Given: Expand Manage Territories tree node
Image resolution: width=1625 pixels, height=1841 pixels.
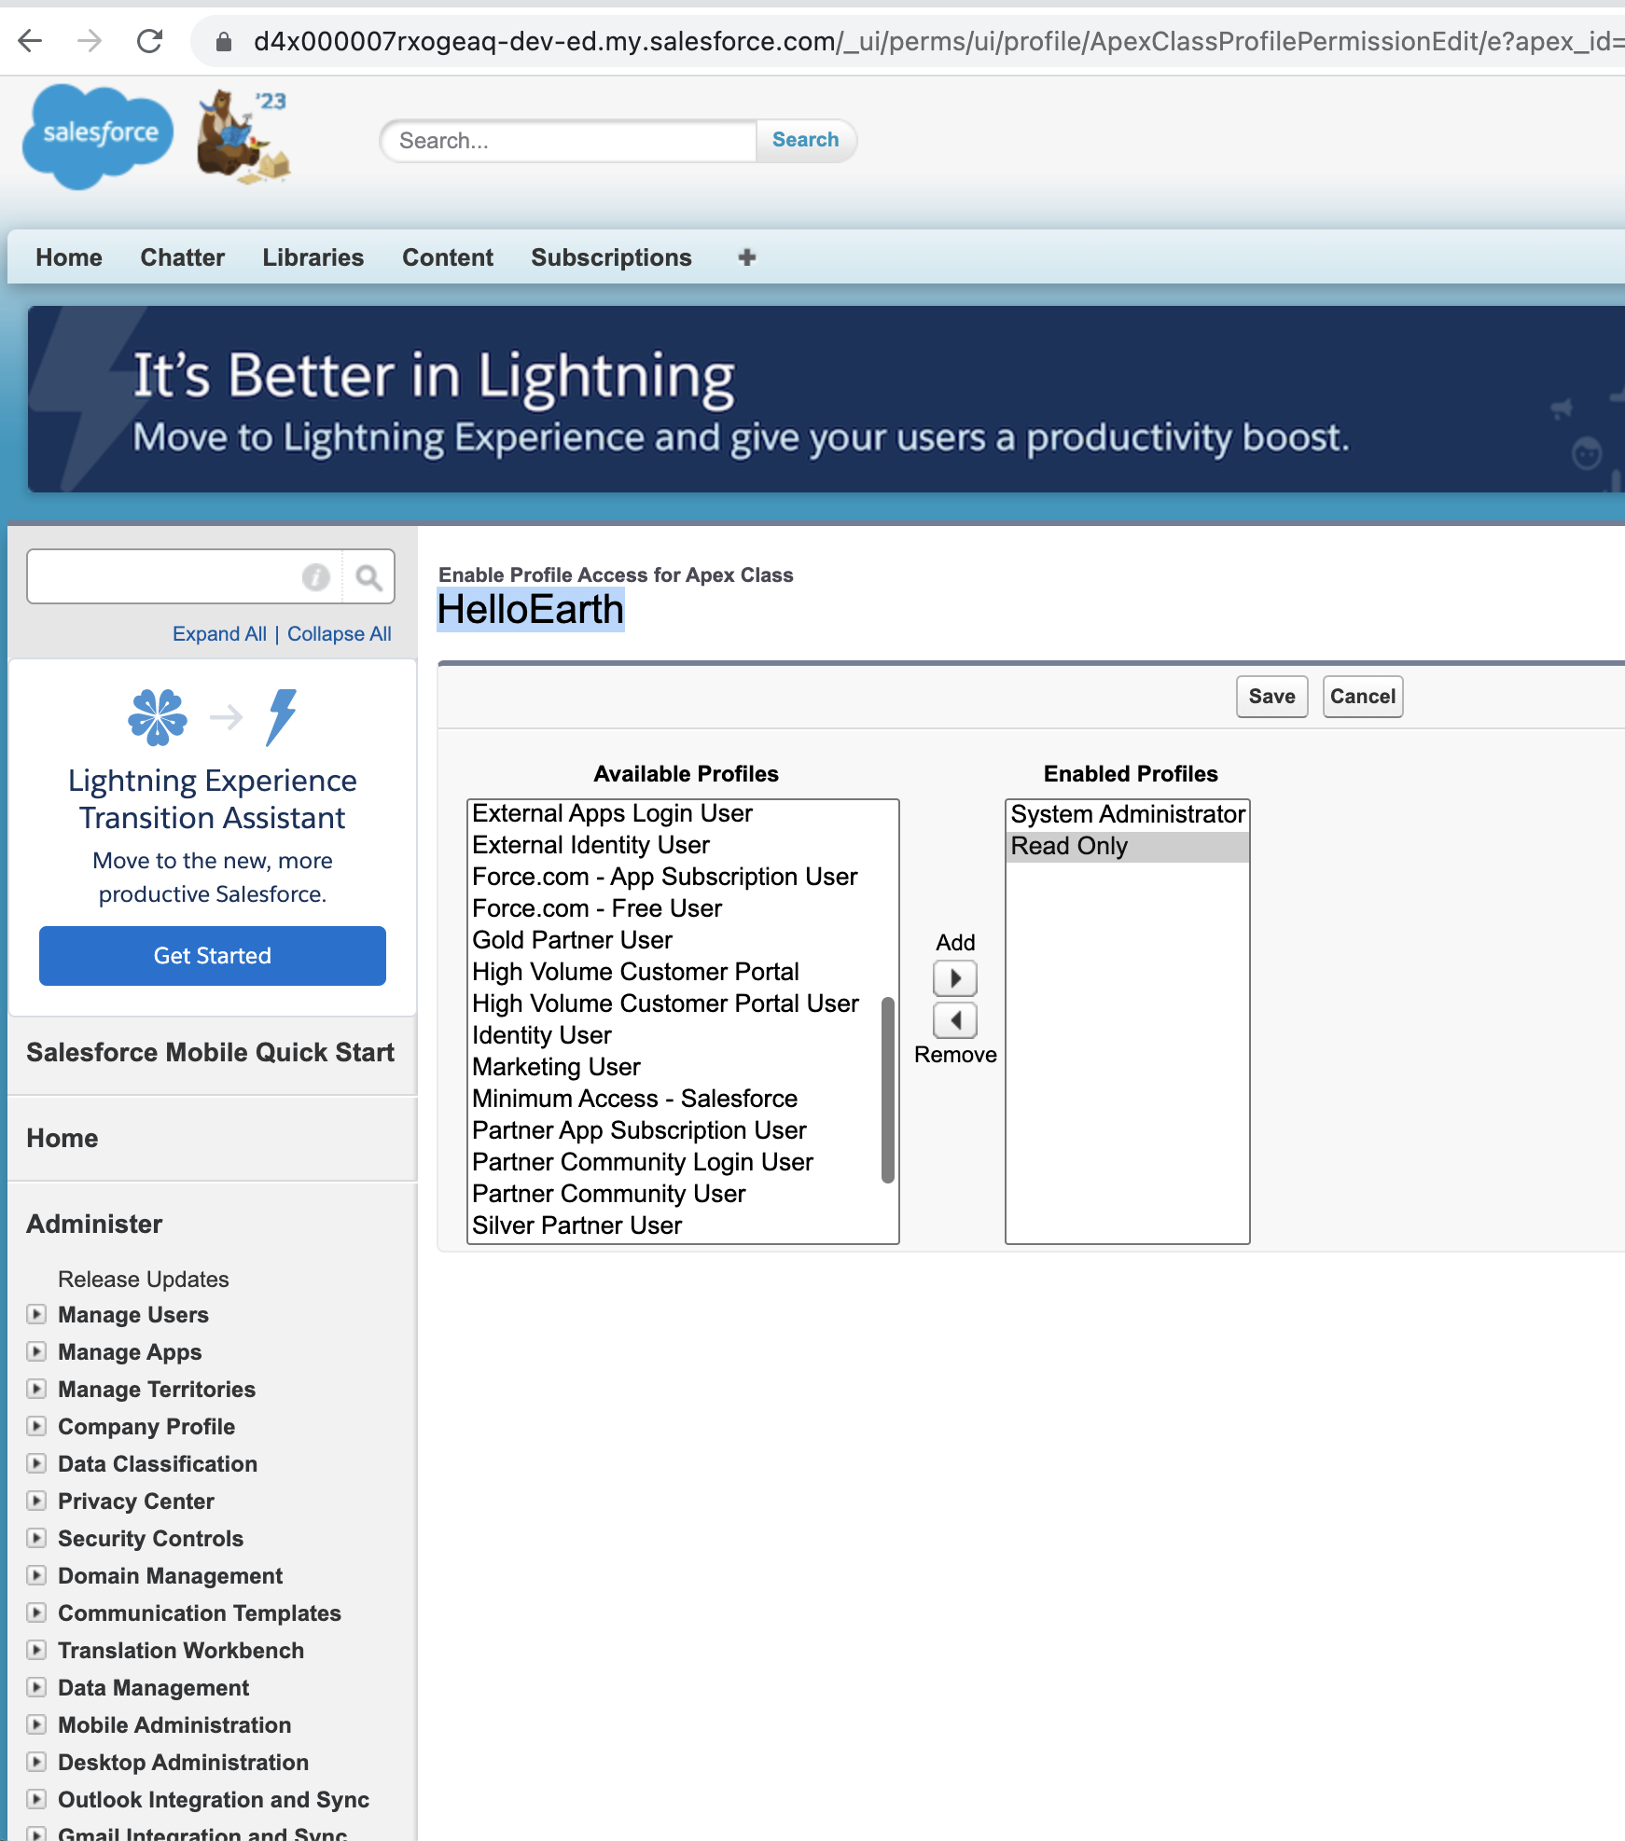Looking at the screenshot, I should (x=36, y=1389).
